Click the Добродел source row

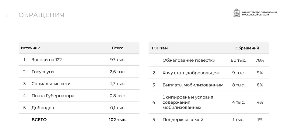click(79, 108)
